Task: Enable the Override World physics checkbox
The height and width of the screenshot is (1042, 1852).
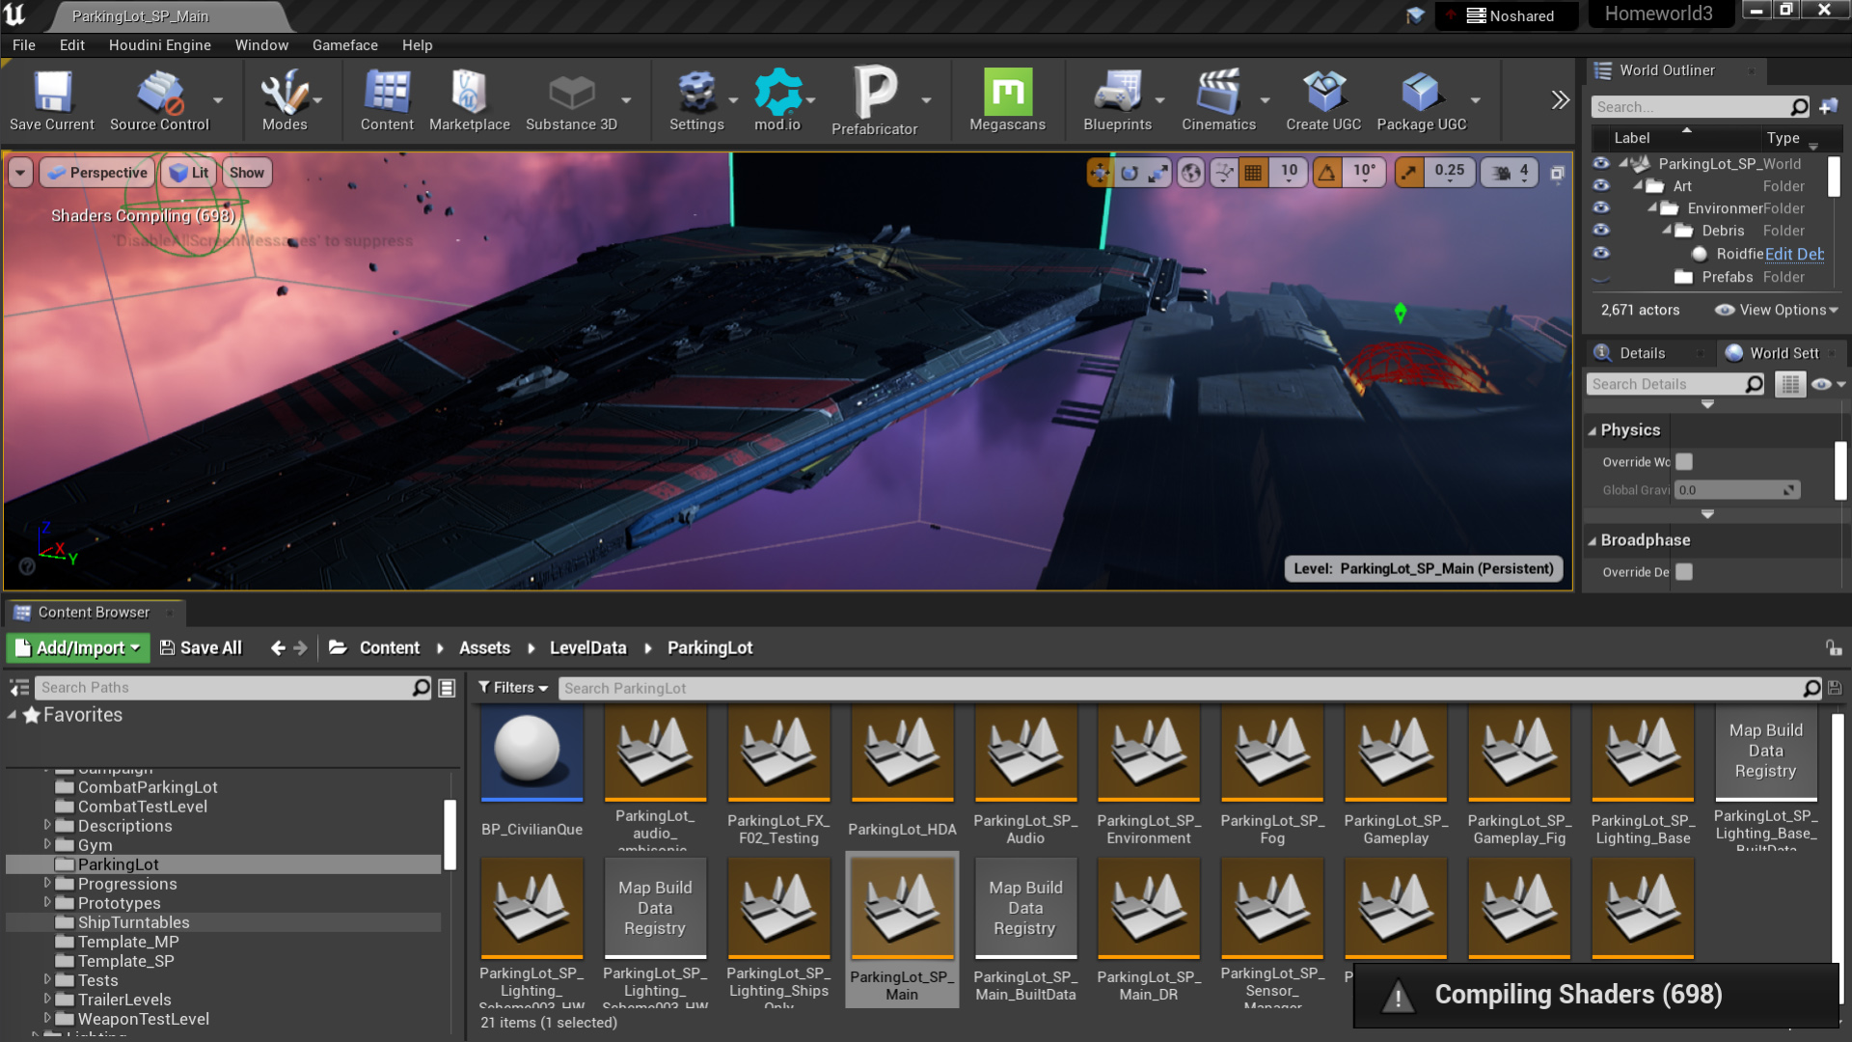Action: 1684,462
